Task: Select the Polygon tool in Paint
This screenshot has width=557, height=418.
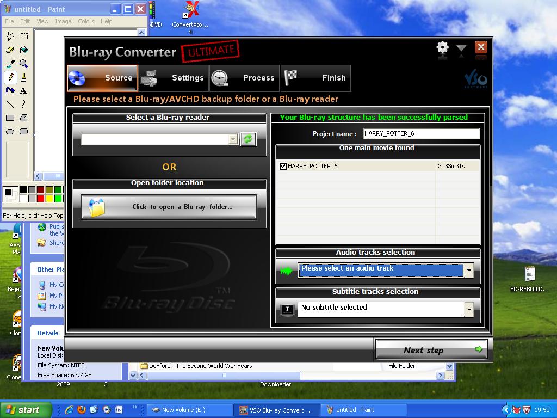Action: click(x=23, y=118)
